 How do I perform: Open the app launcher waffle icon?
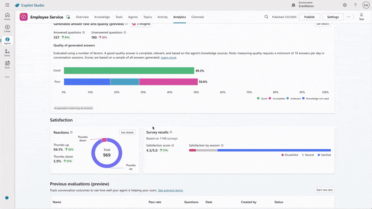point(7,5)
